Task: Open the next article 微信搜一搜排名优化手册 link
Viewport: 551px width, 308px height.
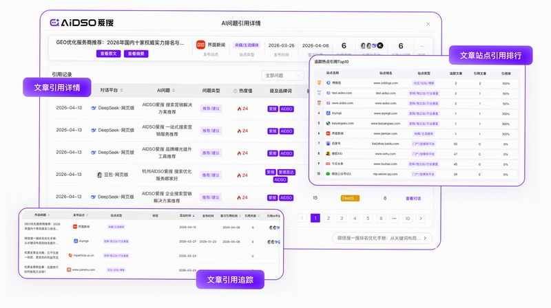Action: click(x=382, y=238)
